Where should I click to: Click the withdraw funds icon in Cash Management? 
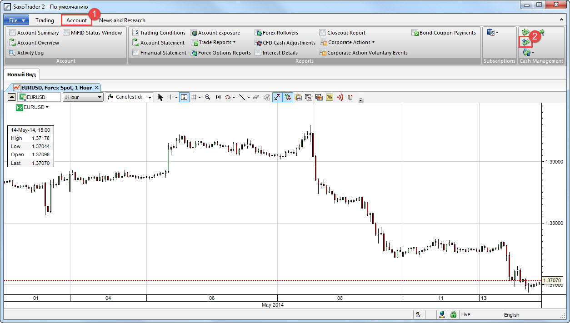525,42
